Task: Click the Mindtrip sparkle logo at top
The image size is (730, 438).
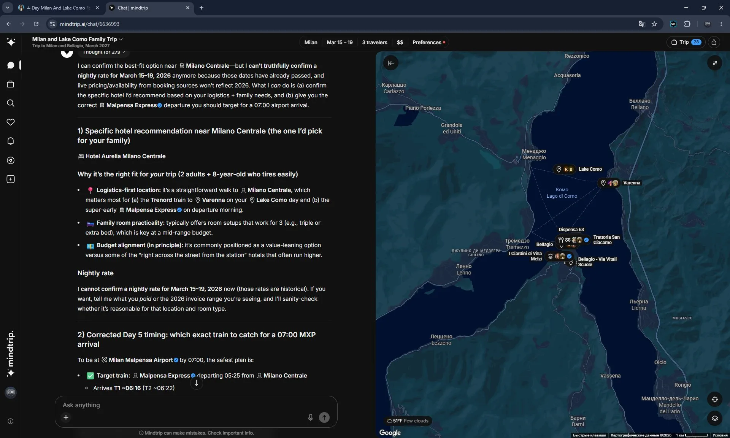Action: click(11, 42)
